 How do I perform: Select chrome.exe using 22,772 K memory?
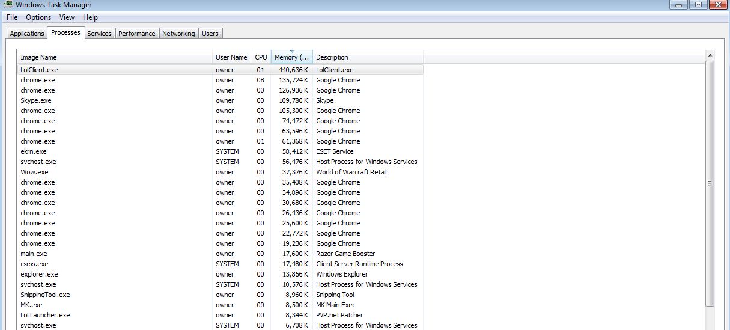[x=221, y=233]
